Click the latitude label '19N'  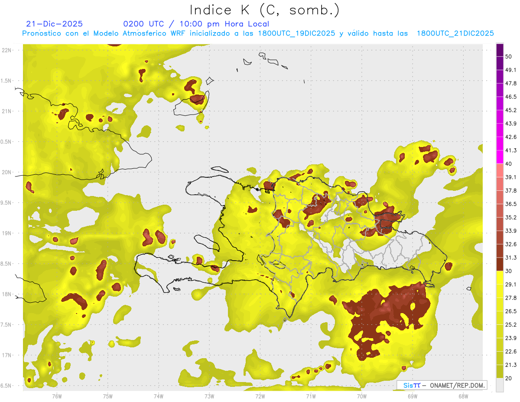coord(7,233)
